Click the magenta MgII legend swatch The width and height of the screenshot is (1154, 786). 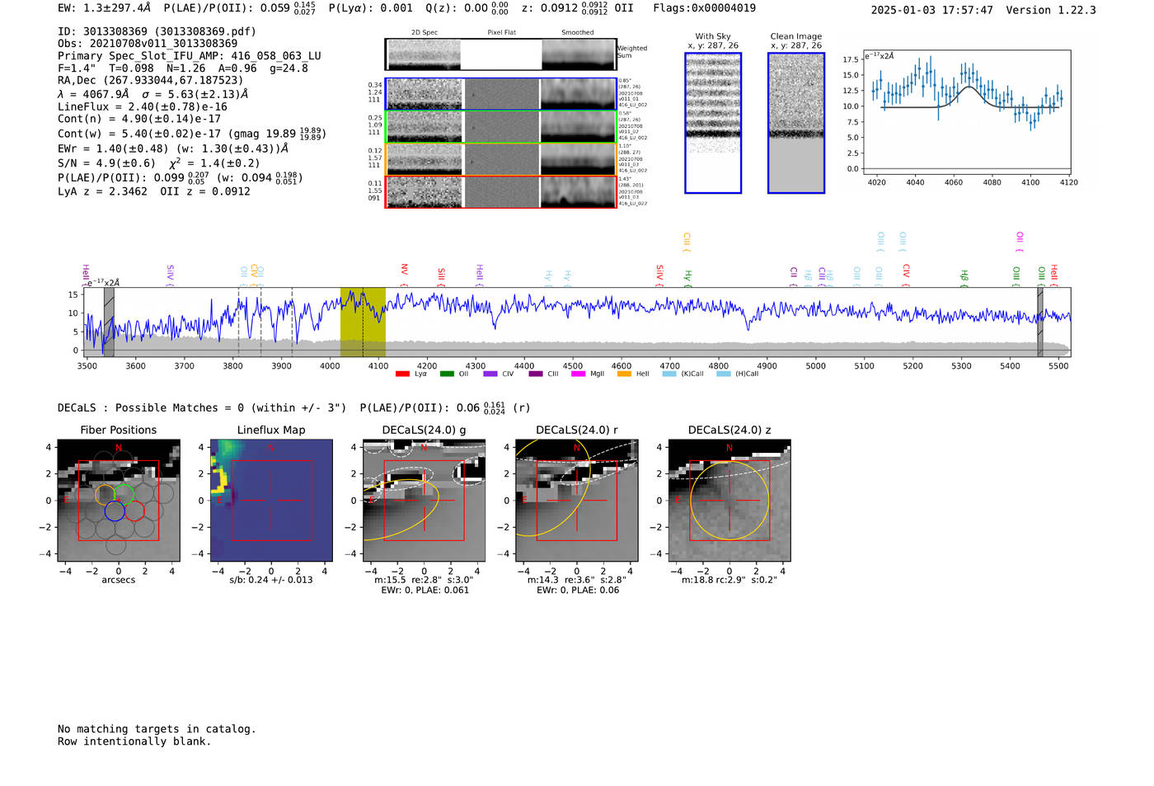point(578,374)
